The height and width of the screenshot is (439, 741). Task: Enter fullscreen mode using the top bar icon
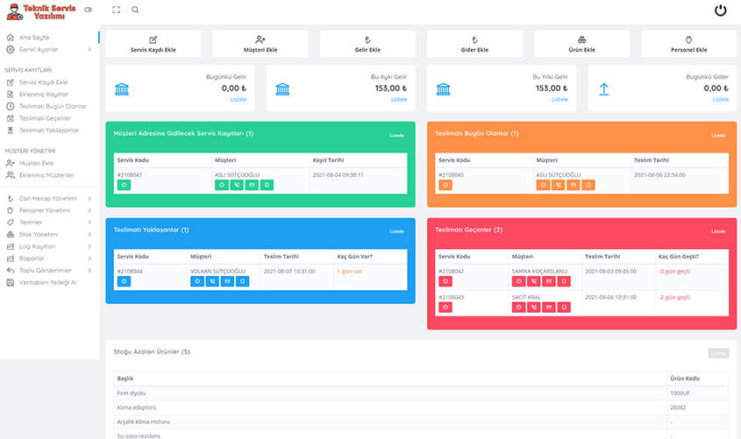(x=117, y=10)
